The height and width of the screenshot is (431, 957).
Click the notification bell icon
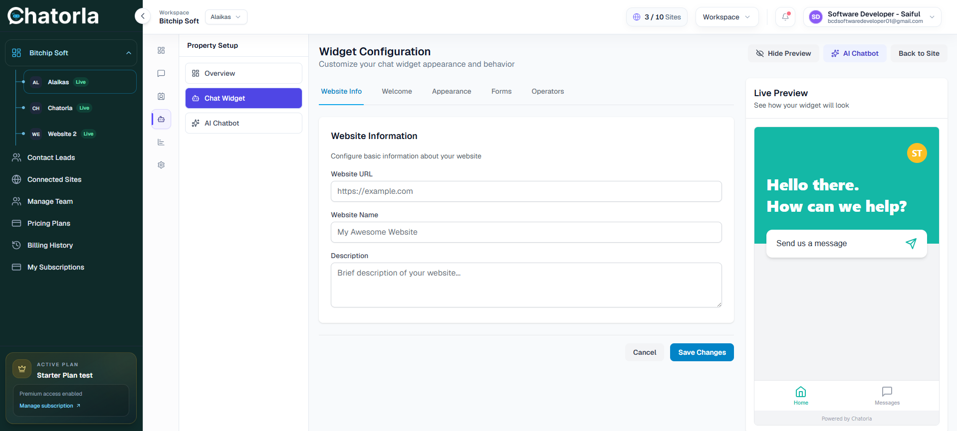coord(785,17)
